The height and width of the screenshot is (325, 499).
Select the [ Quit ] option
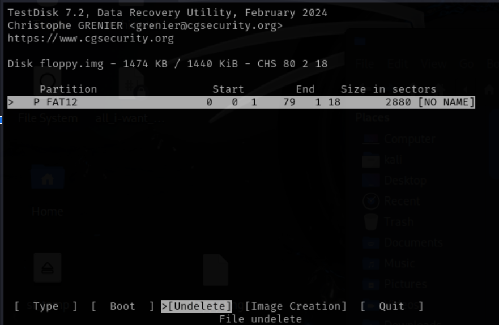tap(392, 306)
